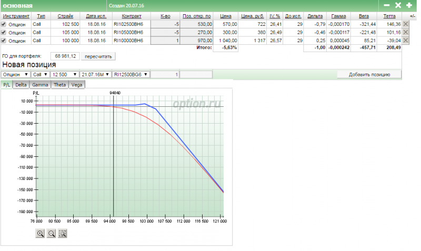Switch to the Delta tab

point(21,85)
